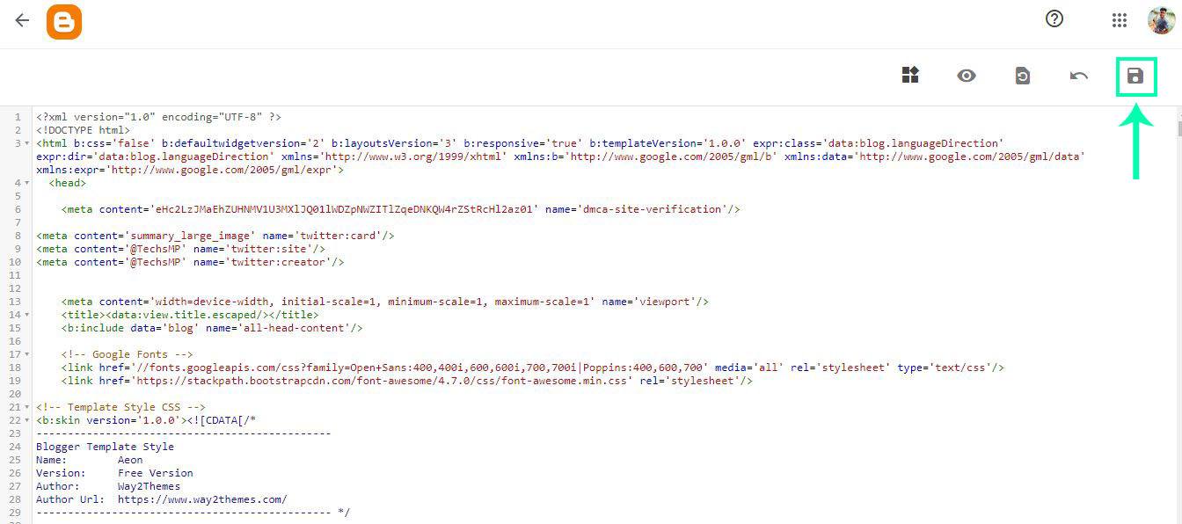Click the Author Url way2themes.com line
Viewport: 1182px width, 524px height.
[x=162, y=499]
